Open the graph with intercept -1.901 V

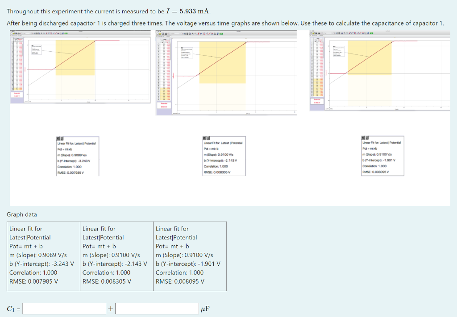pos(380,70)
